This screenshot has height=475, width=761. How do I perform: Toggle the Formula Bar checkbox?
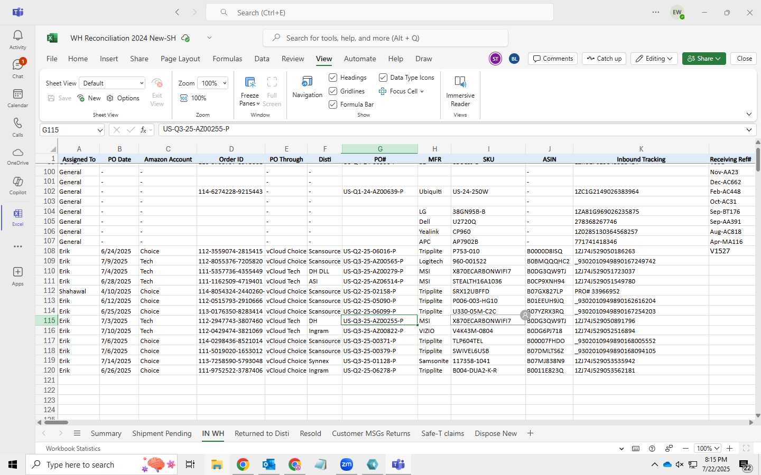tap(333, 104)
